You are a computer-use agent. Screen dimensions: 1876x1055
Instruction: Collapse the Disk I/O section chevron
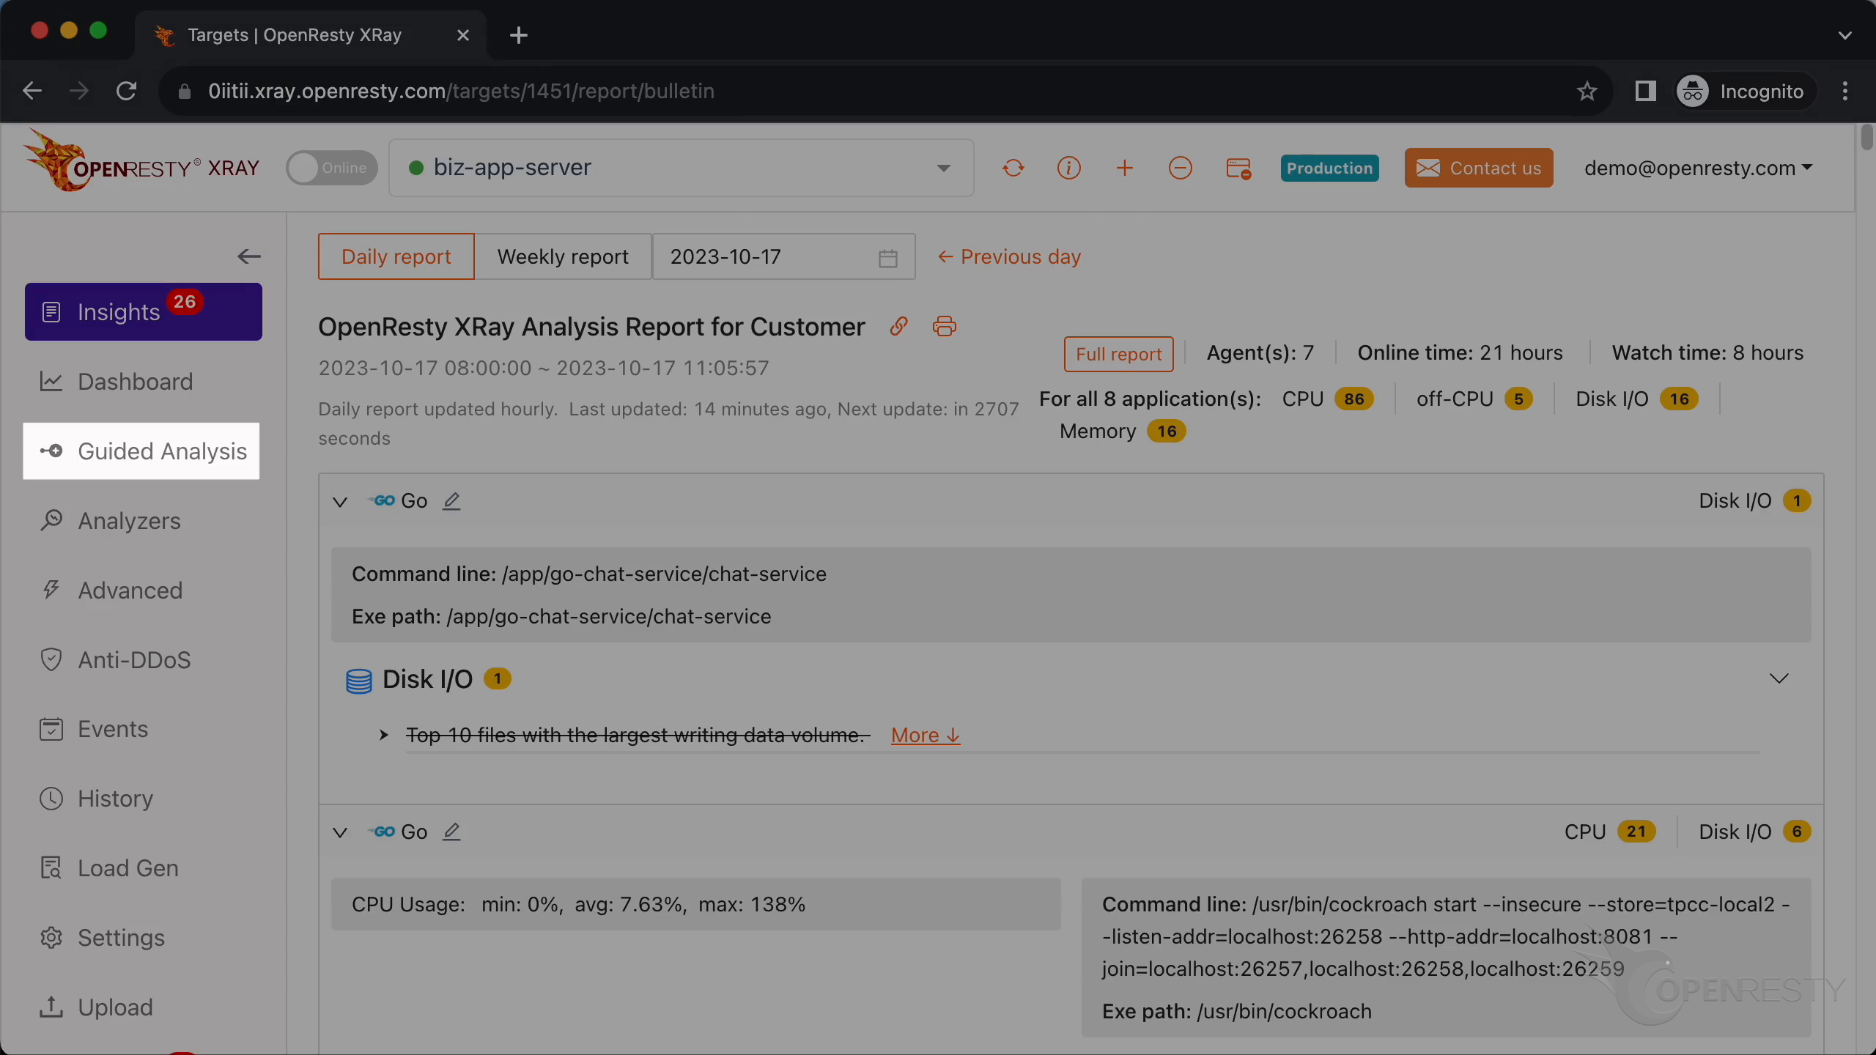point(1779,678)
